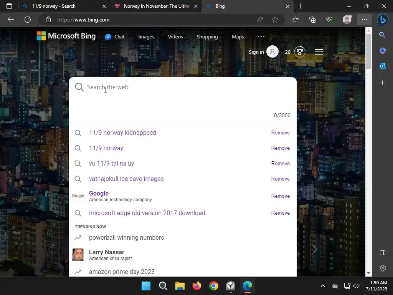The height and width of the screenshot is (295, 393).
Task: Refresh the Bing page
Action: [28, 20]
